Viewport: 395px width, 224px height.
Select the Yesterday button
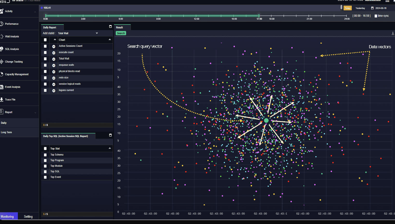click(x=360, y=8)
